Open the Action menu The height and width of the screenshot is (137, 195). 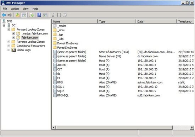click(15, 9)
